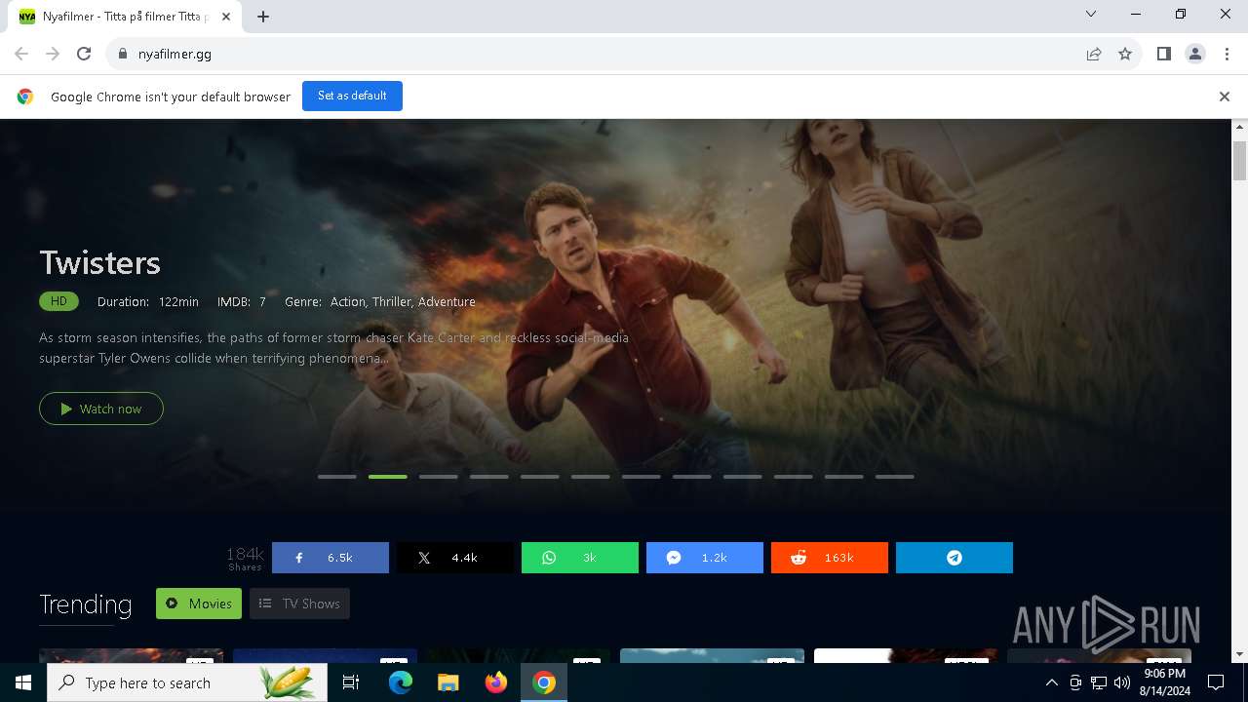Viewport: 1248px width, 702px height.
Task: Click the Windows taskbar search box
Action: 187,682
